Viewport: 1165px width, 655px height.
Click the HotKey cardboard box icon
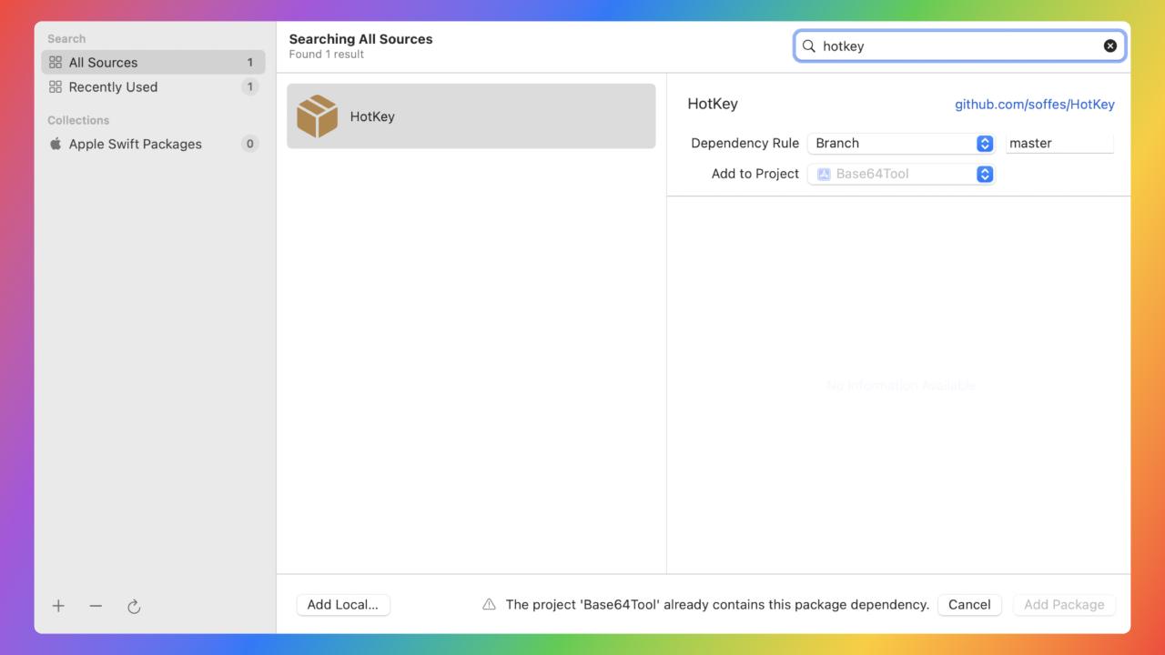pos(317,116)
